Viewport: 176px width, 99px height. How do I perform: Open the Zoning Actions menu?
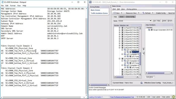click(131, 9)
